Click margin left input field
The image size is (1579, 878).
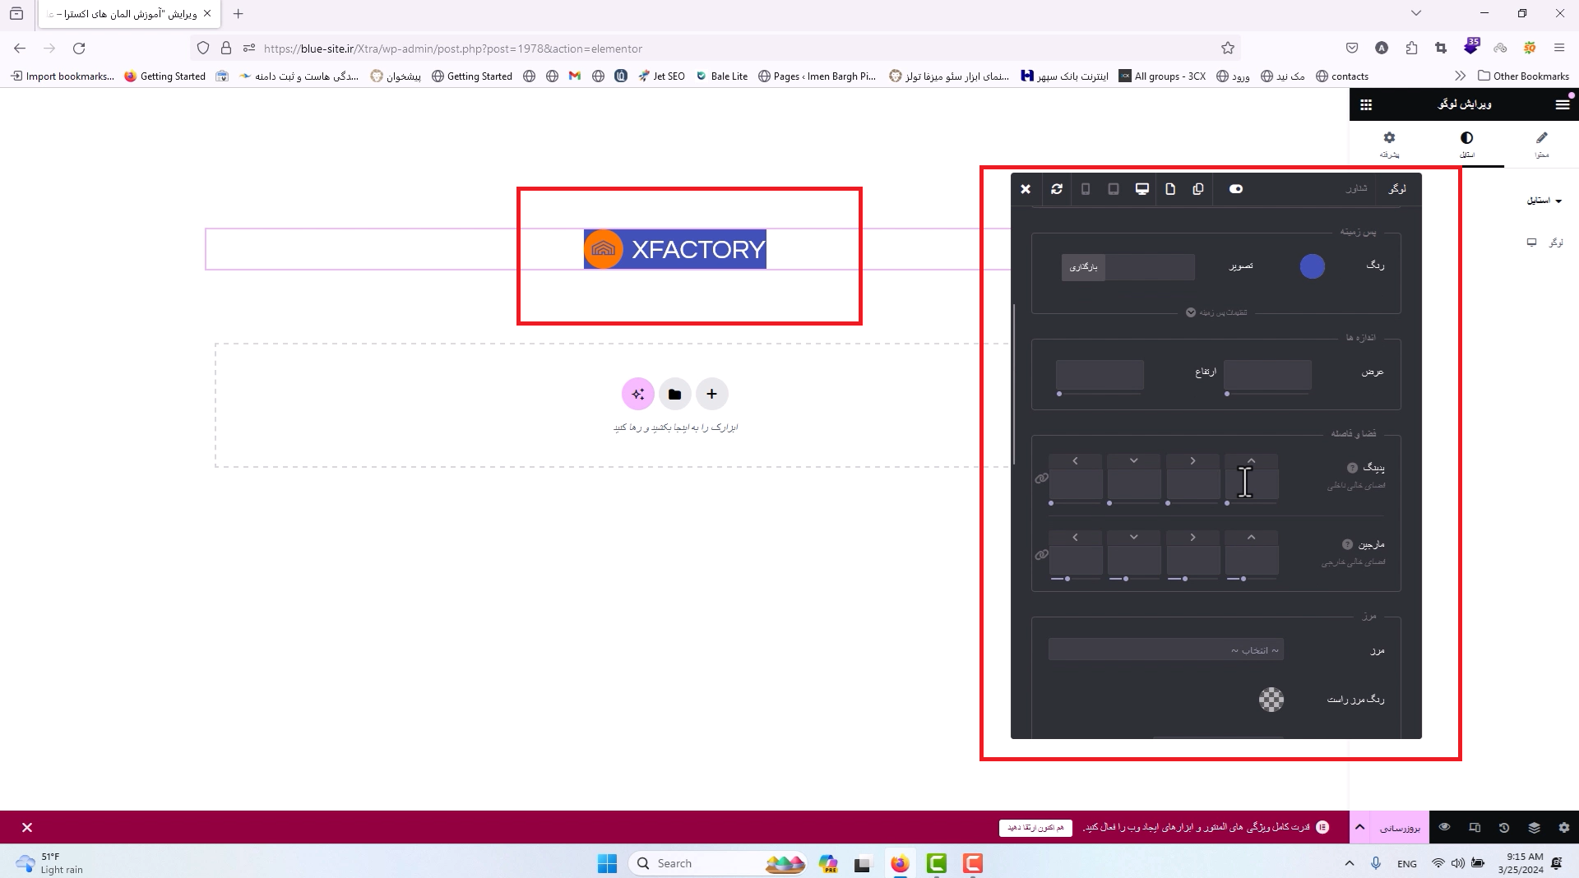click(x=1076, y=561)
